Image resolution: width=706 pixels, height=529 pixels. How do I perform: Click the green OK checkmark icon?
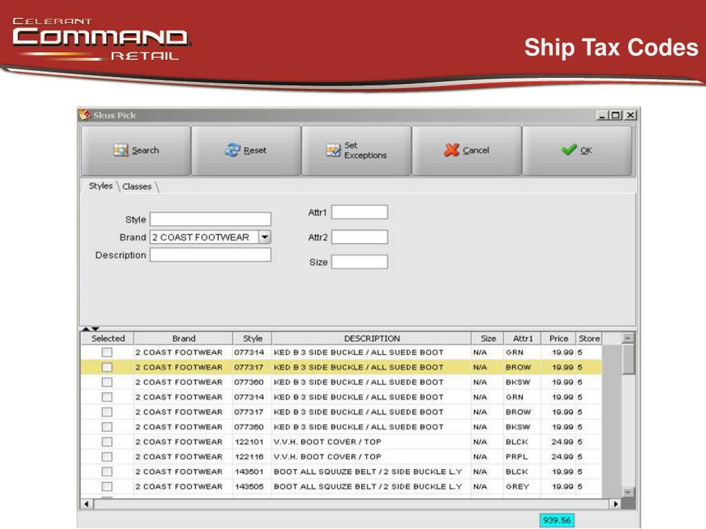[569, 149]
